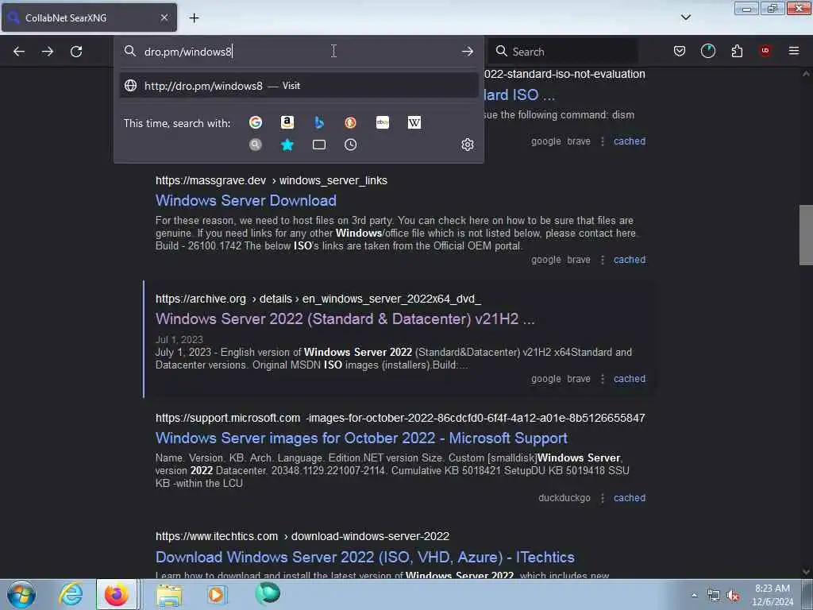Click in the address bar text field
Image resolution: width=813 pixels, height=610 pixels.
coord(299,52)
